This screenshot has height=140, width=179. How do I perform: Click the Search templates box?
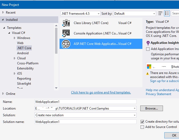[175, 13]
